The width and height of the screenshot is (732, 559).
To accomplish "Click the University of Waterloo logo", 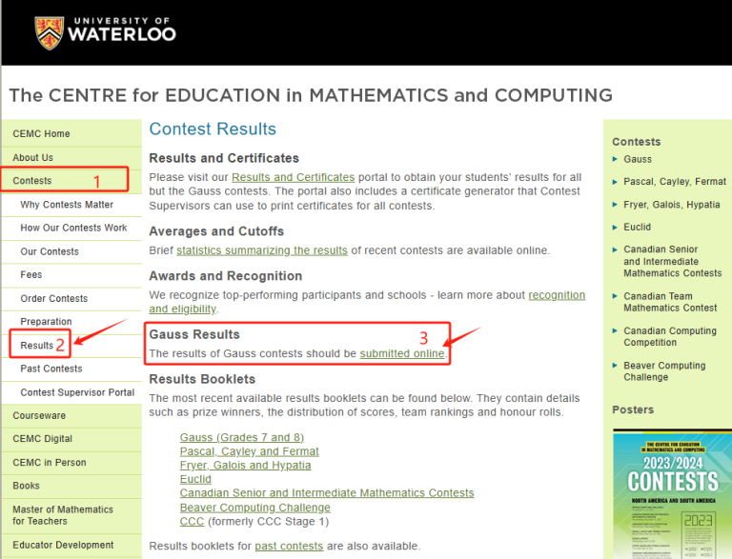I will [105, 31].
